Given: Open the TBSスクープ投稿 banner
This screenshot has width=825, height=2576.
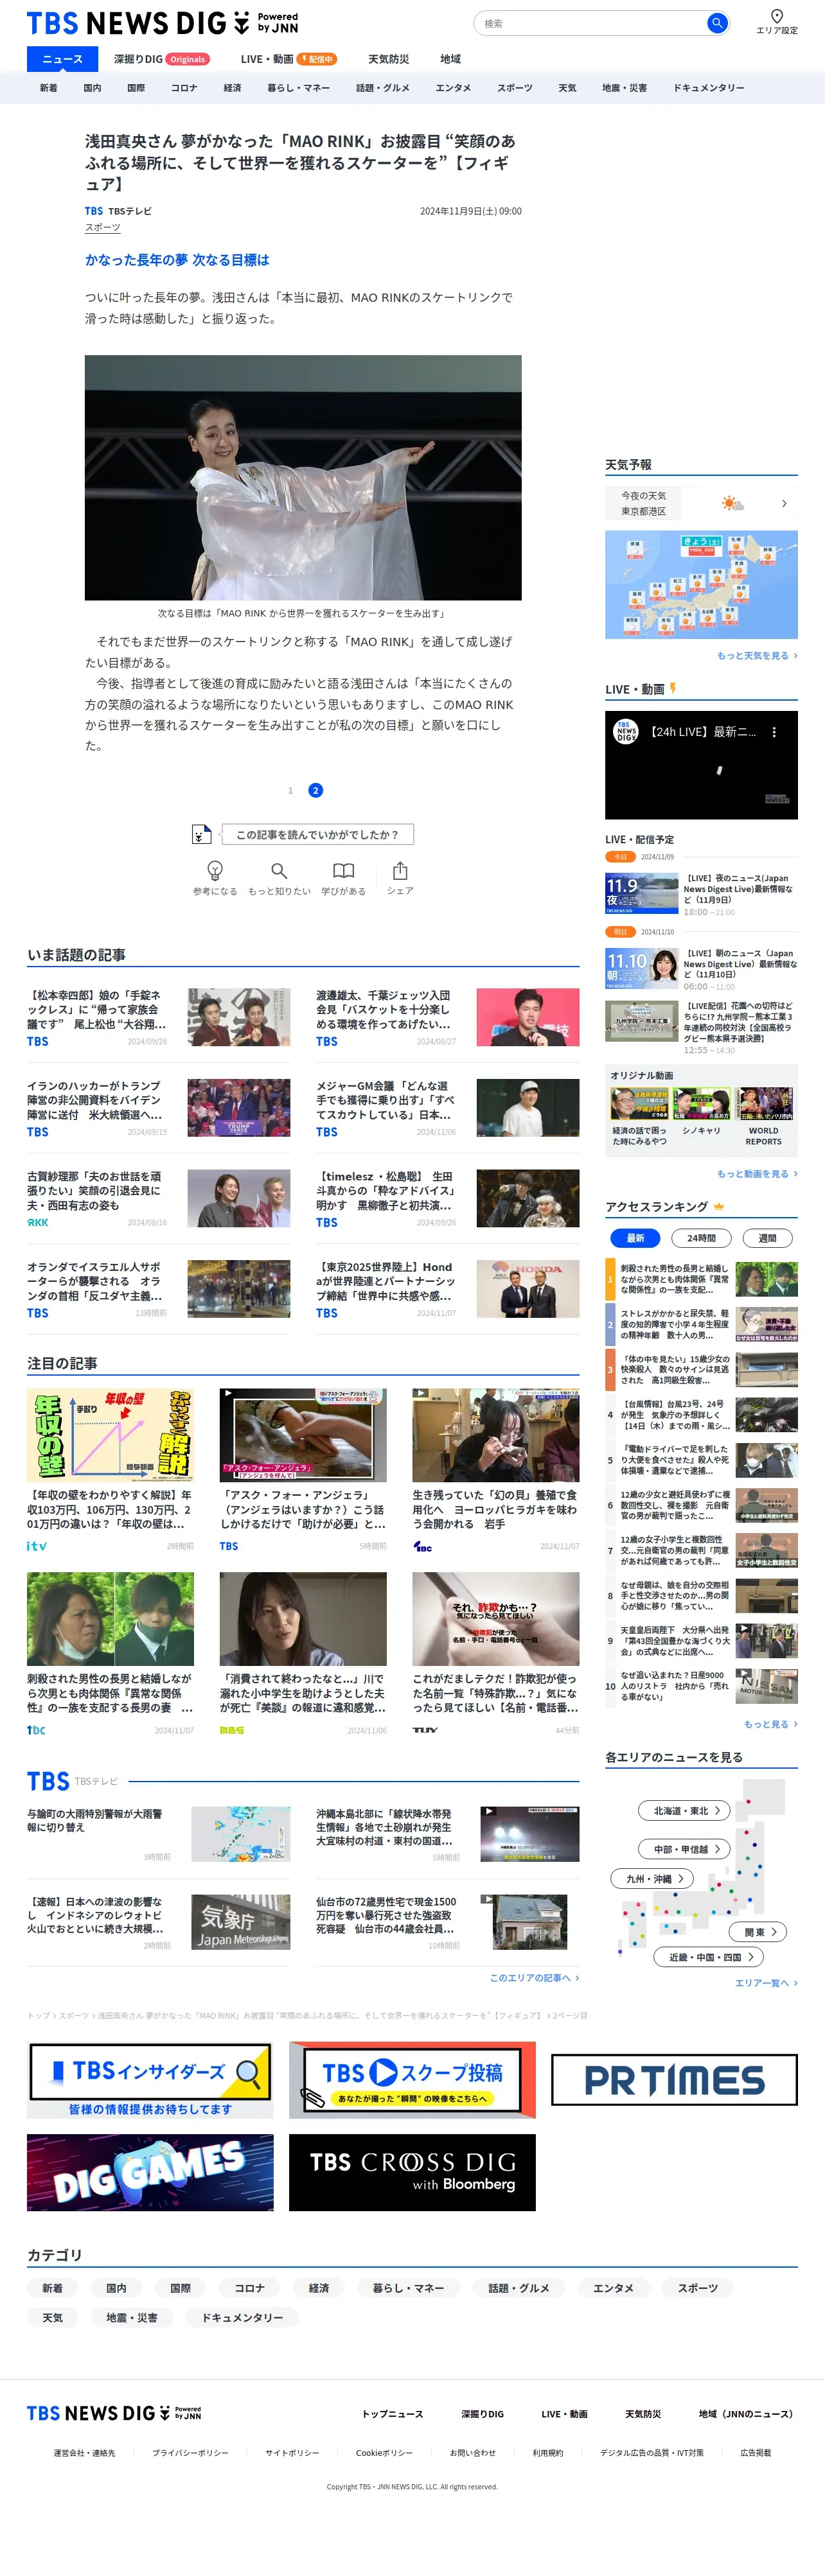Looking at the screenshot, I should coord(412,2079).
